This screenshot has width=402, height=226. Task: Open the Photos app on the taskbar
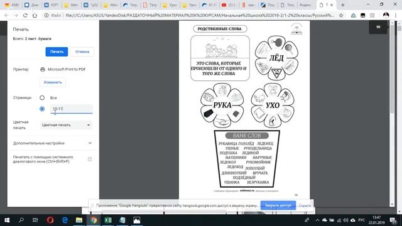point(137,220)
